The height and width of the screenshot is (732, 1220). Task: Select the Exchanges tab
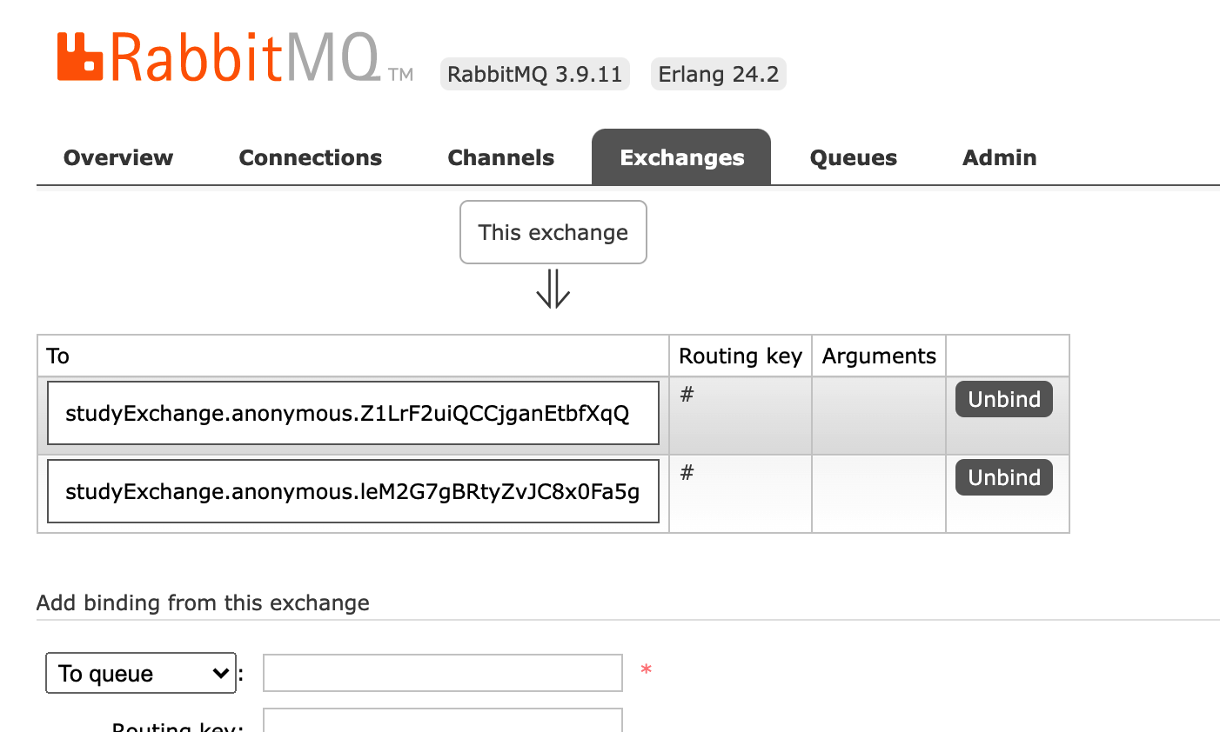pyautogui.click(x=681, y=157)
